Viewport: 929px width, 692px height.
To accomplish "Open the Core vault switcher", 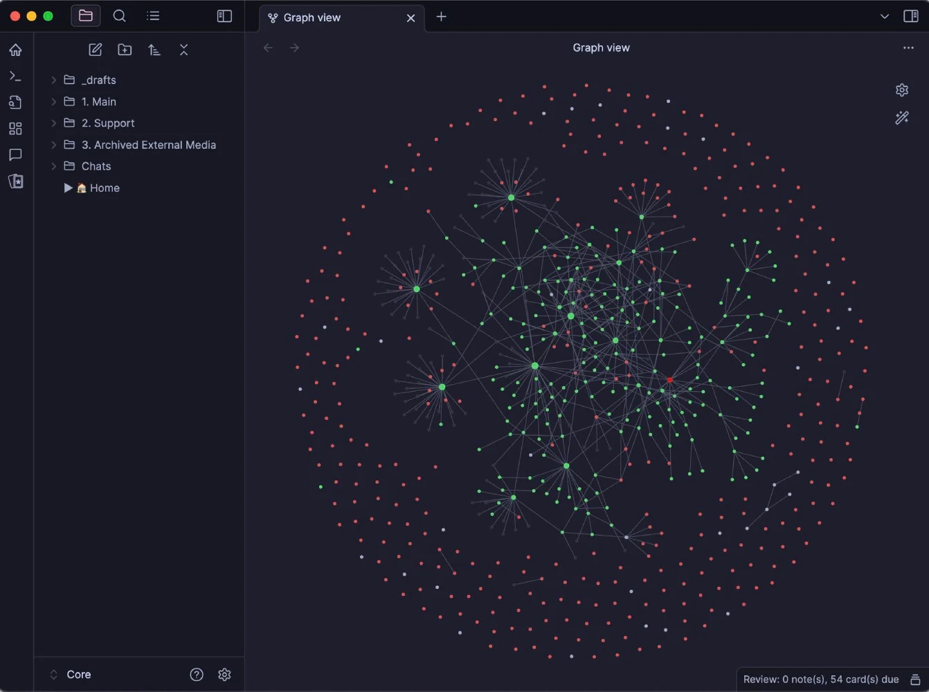I will pyautogui.click(x=71, y=675).
